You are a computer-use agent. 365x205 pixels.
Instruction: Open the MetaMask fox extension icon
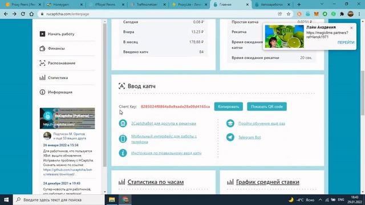[317, 14]
